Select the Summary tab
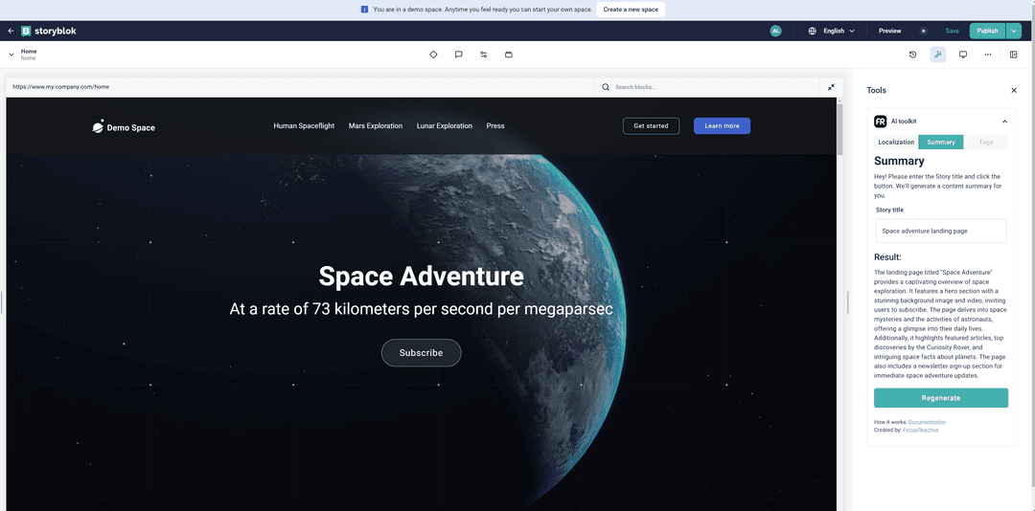Viewport: 1035px width, 511px height. pyautogui.click(x=941, y=142)
